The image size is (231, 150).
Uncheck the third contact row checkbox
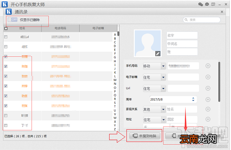(6, 56)
